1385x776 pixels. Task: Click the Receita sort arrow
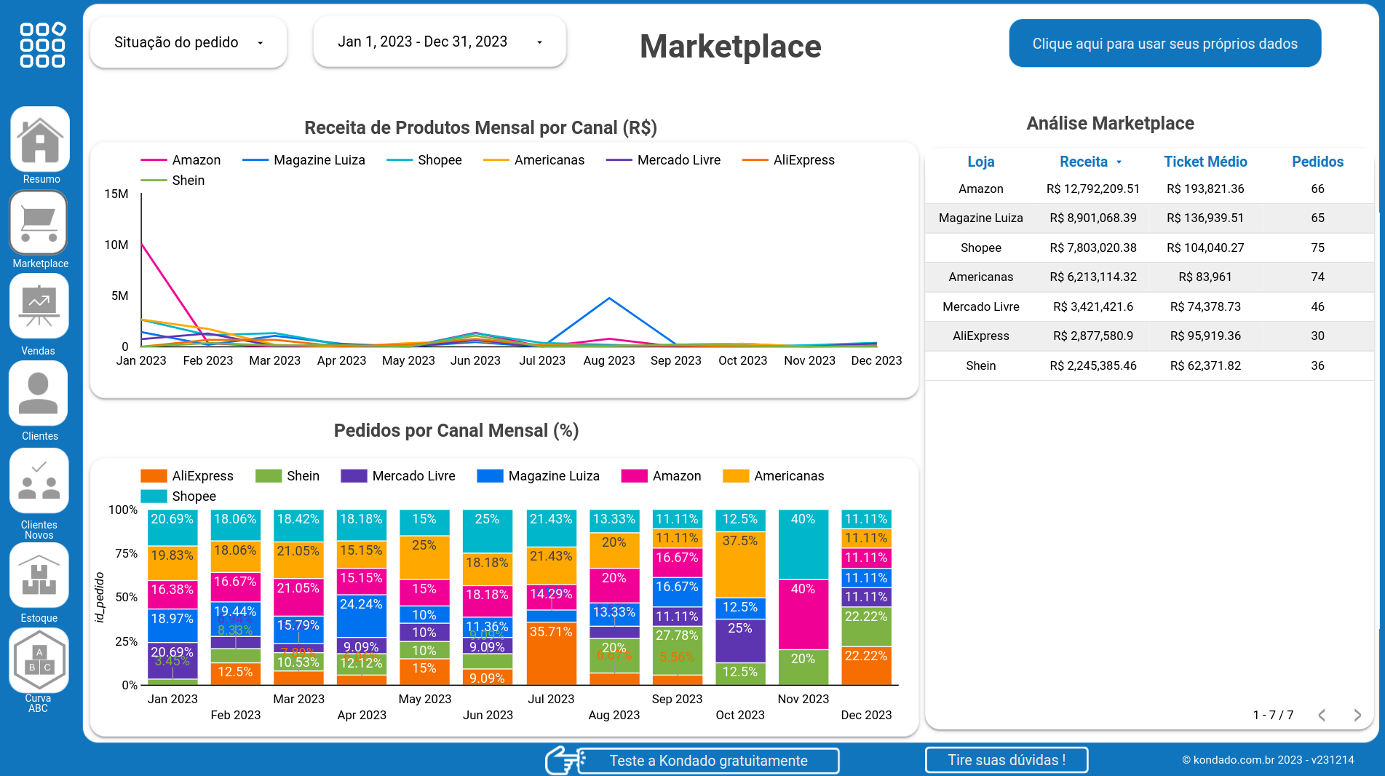[1119, 162]
